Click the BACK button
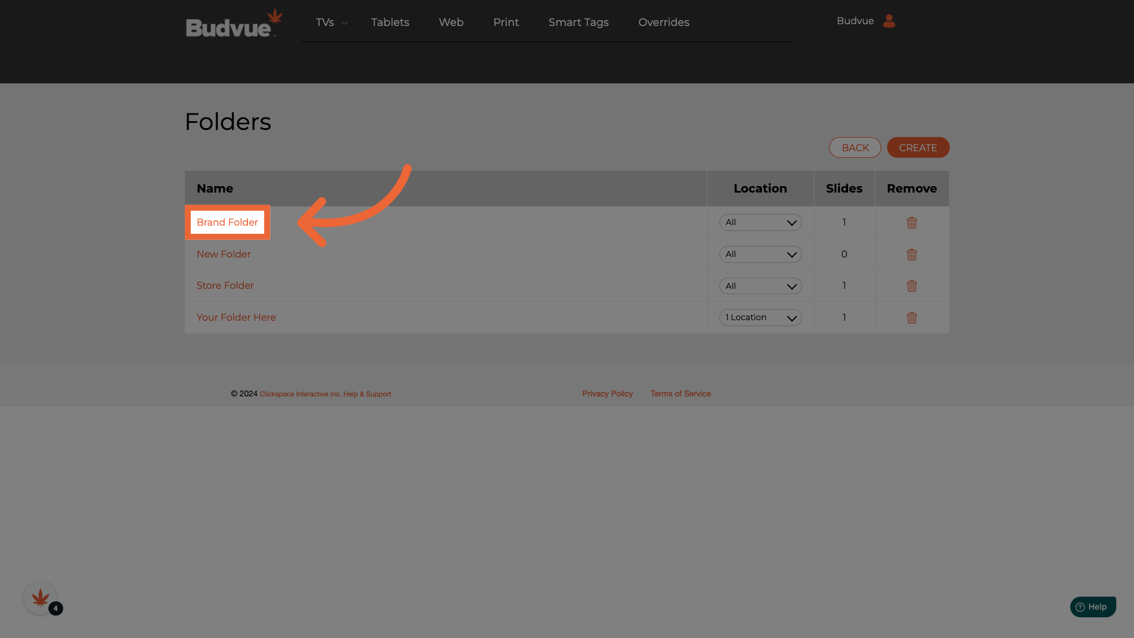This screenshot has width=1134, height=638. pyautogui.click(x=855, y=148)
